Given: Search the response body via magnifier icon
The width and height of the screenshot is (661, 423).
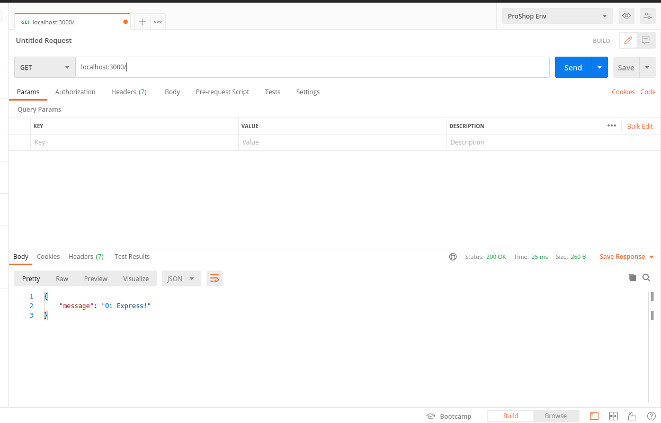Looking at the screenshot, I should click(x=646, y=277).
